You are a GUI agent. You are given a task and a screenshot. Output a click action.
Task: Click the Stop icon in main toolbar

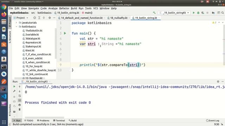[207, 13]
